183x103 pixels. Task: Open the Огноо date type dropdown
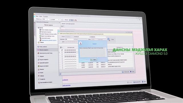coord(69,37)
